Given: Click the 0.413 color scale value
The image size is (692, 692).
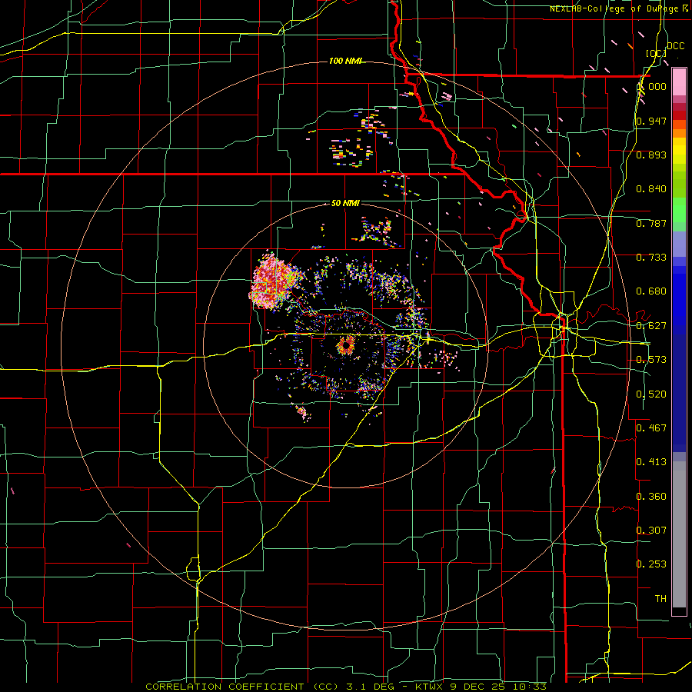Looking at the screenshot, I should pyautogui.click(x=651, y=462).
